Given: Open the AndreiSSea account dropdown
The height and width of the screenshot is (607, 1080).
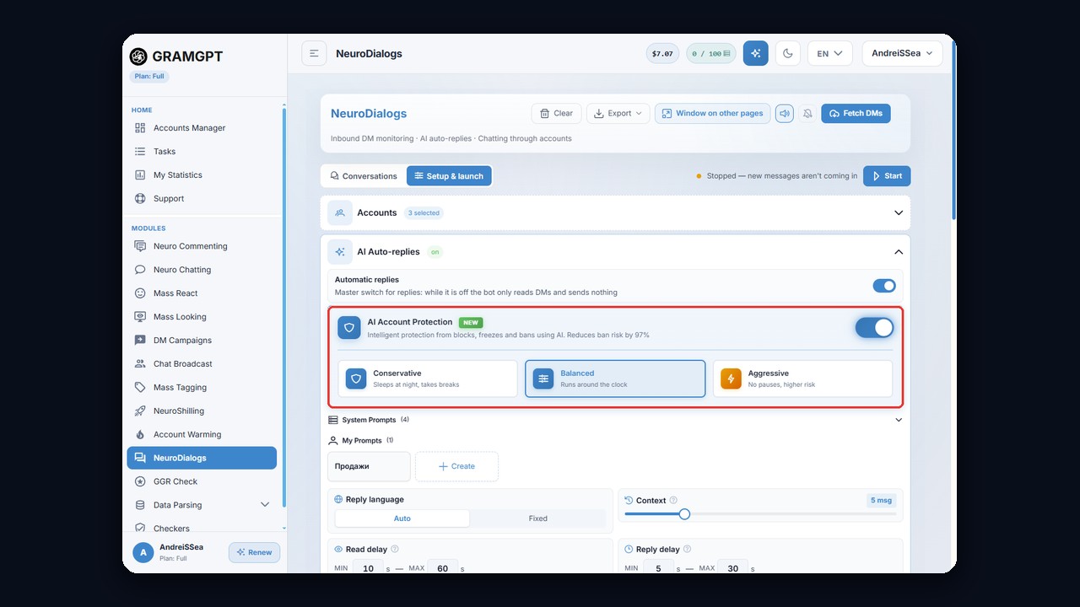Looking at the screenshot, I should point(902,53).
